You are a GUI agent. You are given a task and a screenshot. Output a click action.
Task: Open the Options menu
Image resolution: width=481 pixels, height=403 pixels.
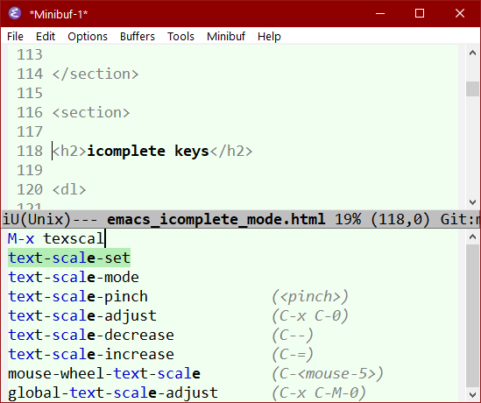tap(88, 37)
